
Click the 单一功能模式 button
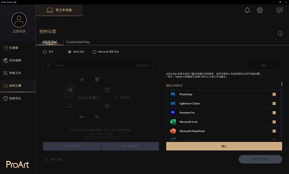pyautogui.click(x=130, y=146)
